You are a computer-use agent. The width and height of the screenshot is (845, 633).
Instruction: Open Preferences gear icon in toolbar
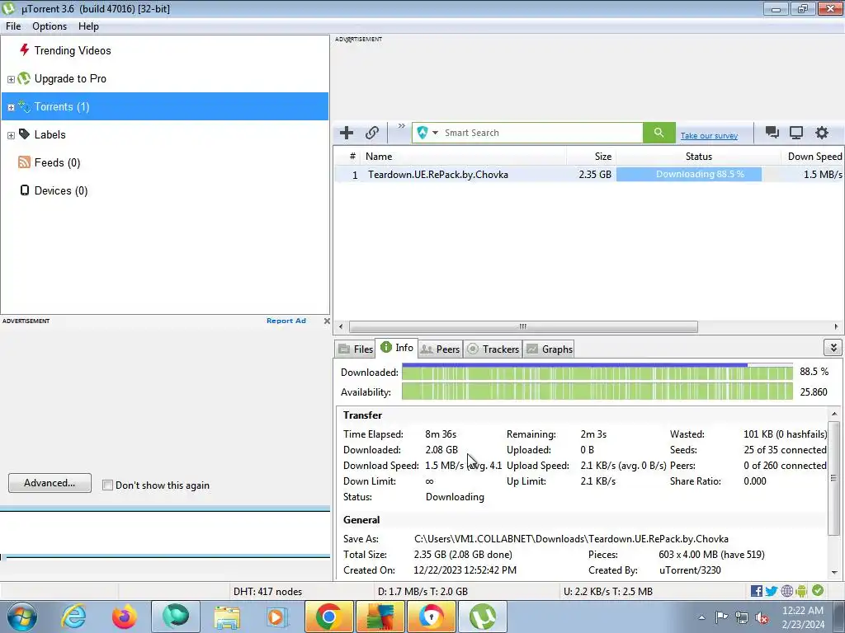tap(821, 133)
